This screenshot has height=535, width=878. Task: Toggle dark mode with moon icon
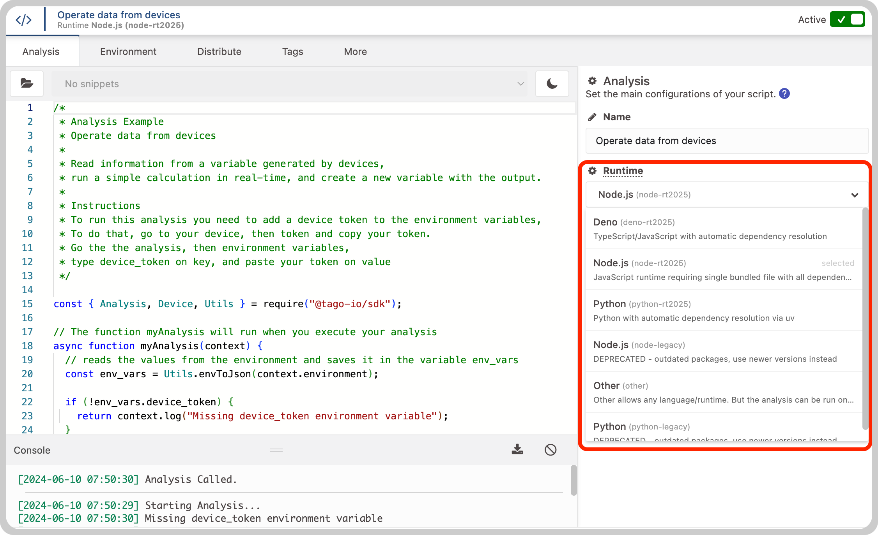(552, 83)
